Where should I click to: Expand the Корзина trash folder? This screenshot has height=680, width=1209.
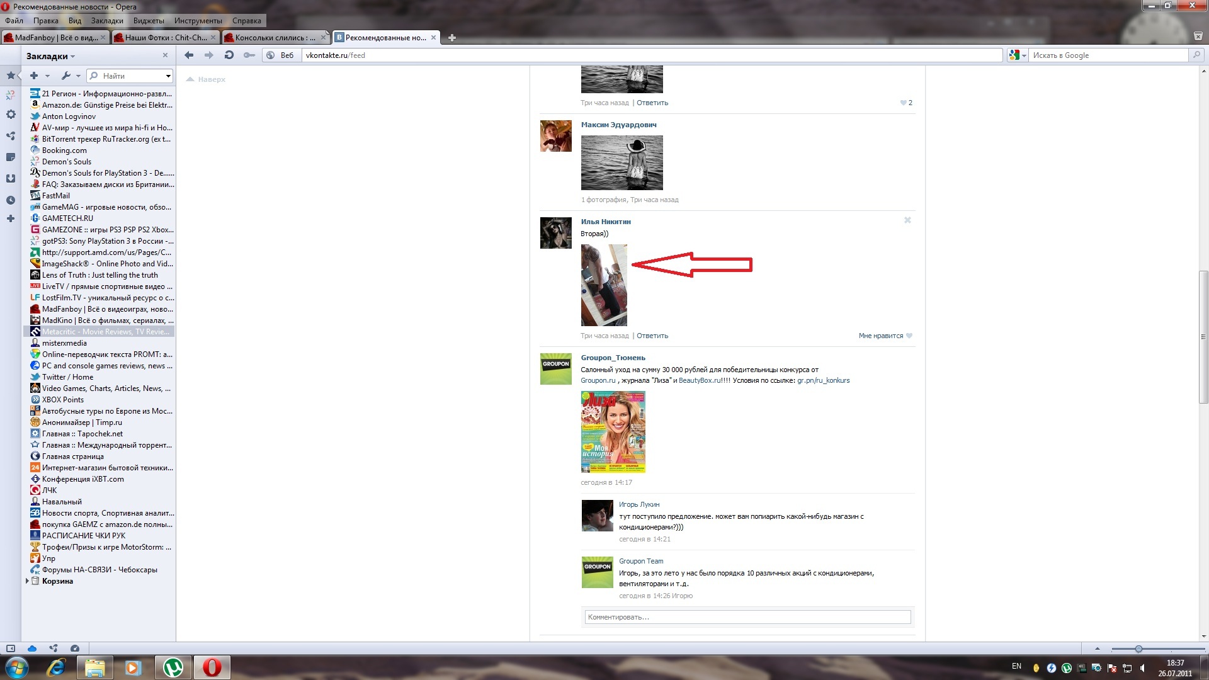tap(26, 581)
